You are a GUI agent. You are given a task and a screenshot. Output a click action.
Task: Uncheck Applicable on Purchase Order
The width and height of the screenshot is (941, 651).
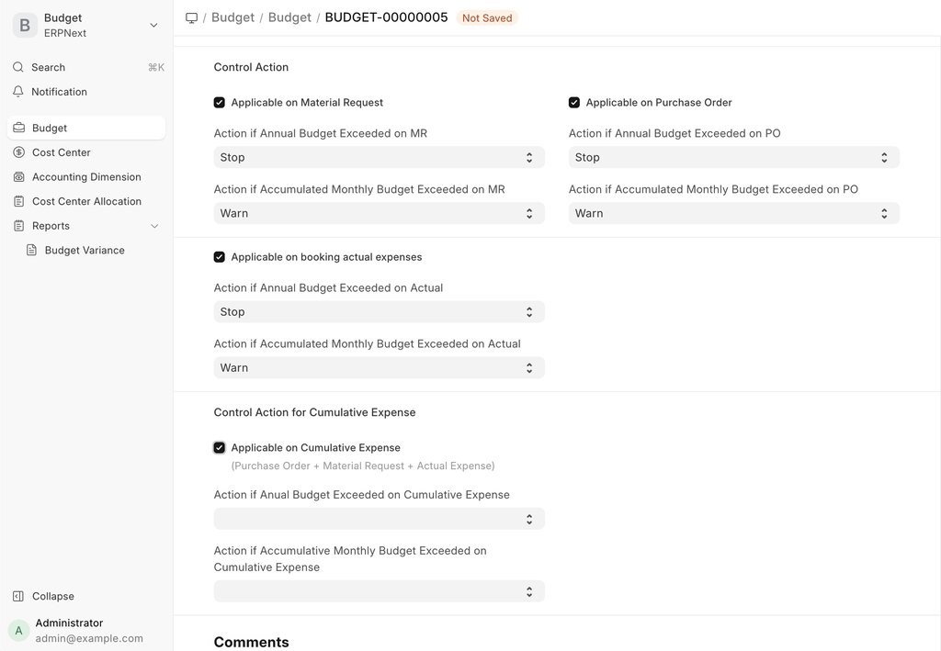pos(574,103)
